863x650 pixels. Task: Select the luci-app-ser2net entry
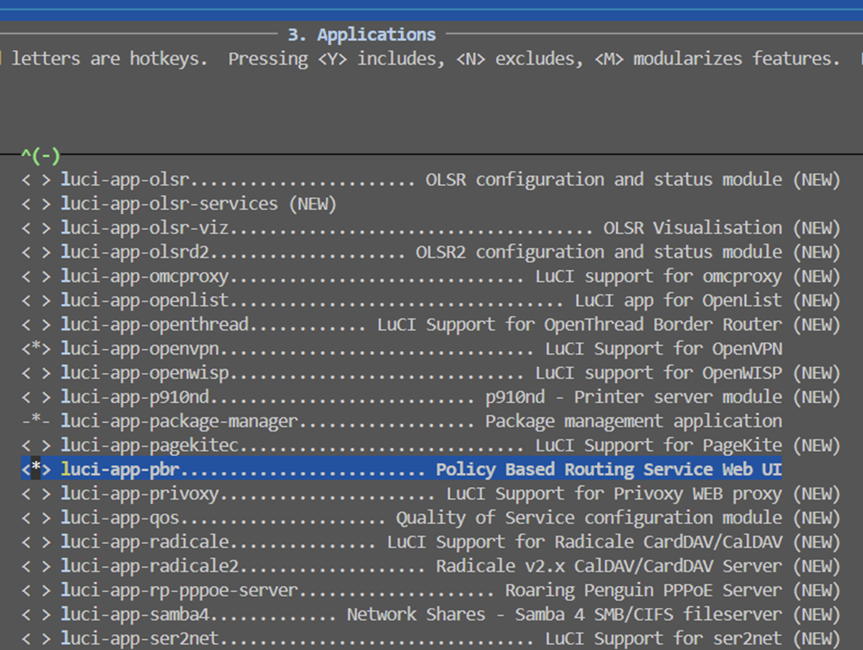coord(431,638)
